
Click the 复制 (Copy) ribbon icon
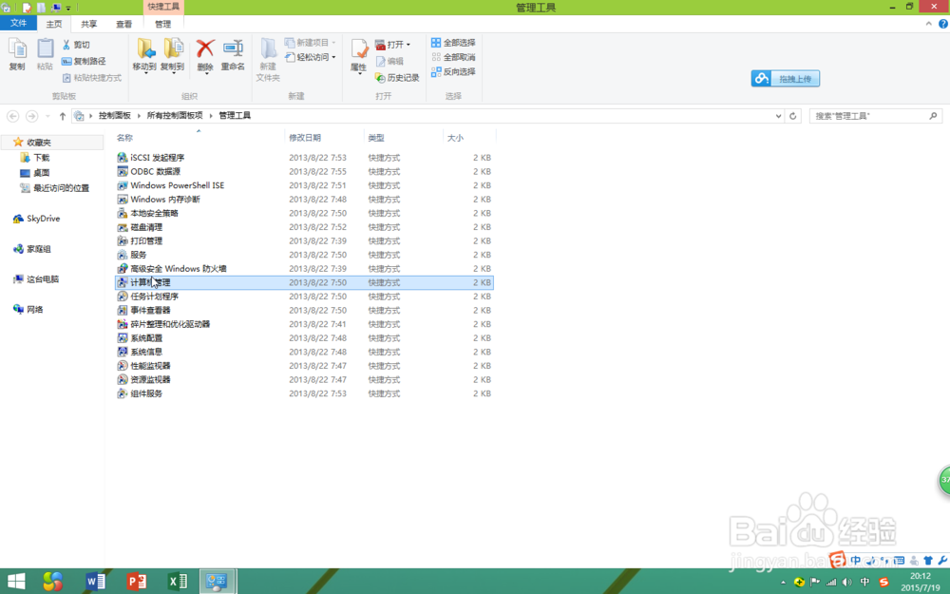click(17, 52)
